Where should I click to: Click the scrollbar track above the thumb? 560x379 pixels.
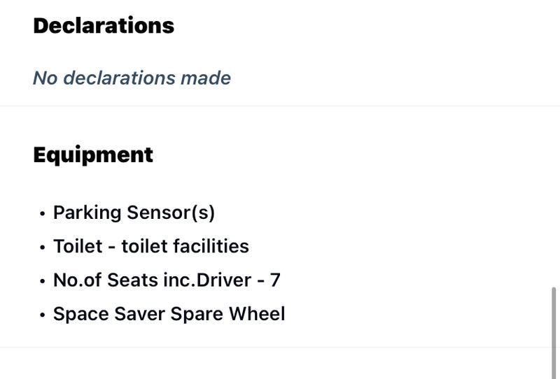point(554,143)
